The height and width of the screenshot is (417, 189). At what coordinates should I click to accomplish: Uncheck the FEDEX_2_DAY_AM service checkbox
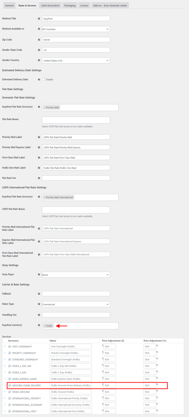point(10,366)
